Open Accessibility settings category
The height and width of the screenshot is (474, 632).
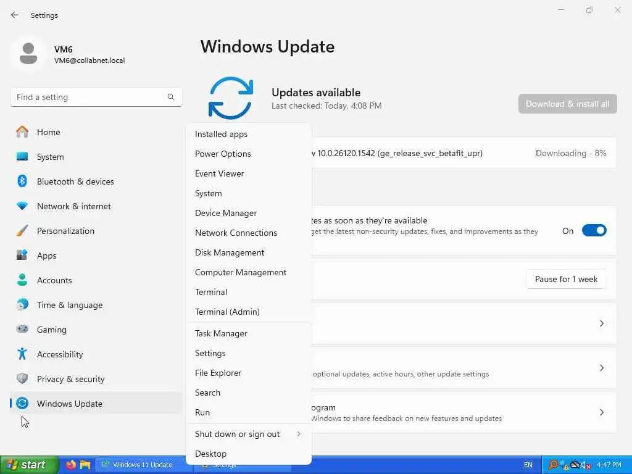tap(96, 354)
